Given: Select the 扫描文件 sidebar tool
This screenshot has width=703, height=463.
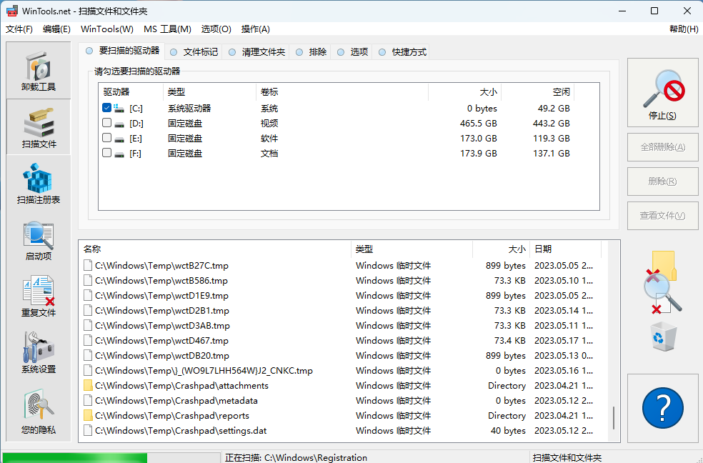Looking at the screenshot, I should [x=39, y=127].
